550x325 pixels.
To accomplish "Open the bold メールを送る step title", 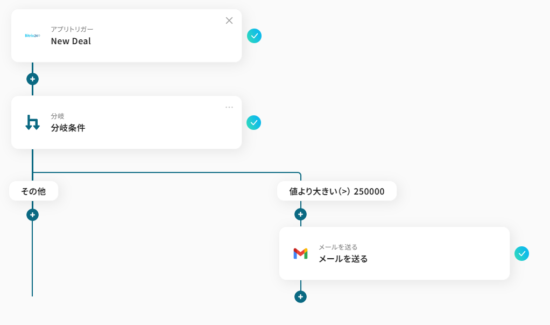I will (343, 259).
